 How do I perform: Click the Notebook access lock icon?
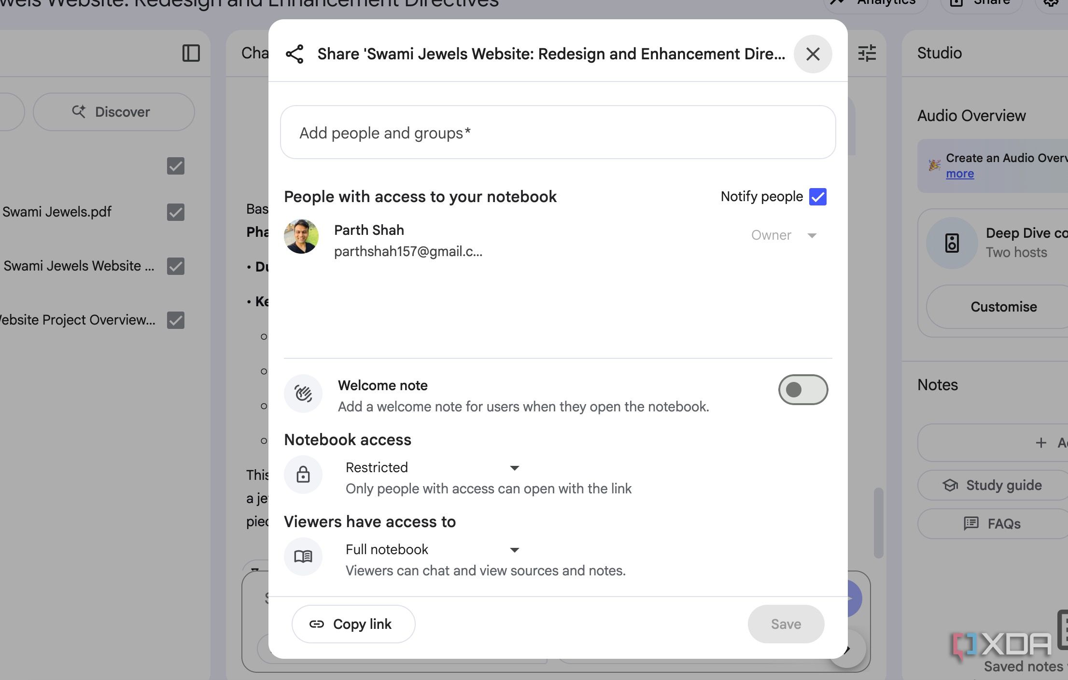click(x=303, y=475)
